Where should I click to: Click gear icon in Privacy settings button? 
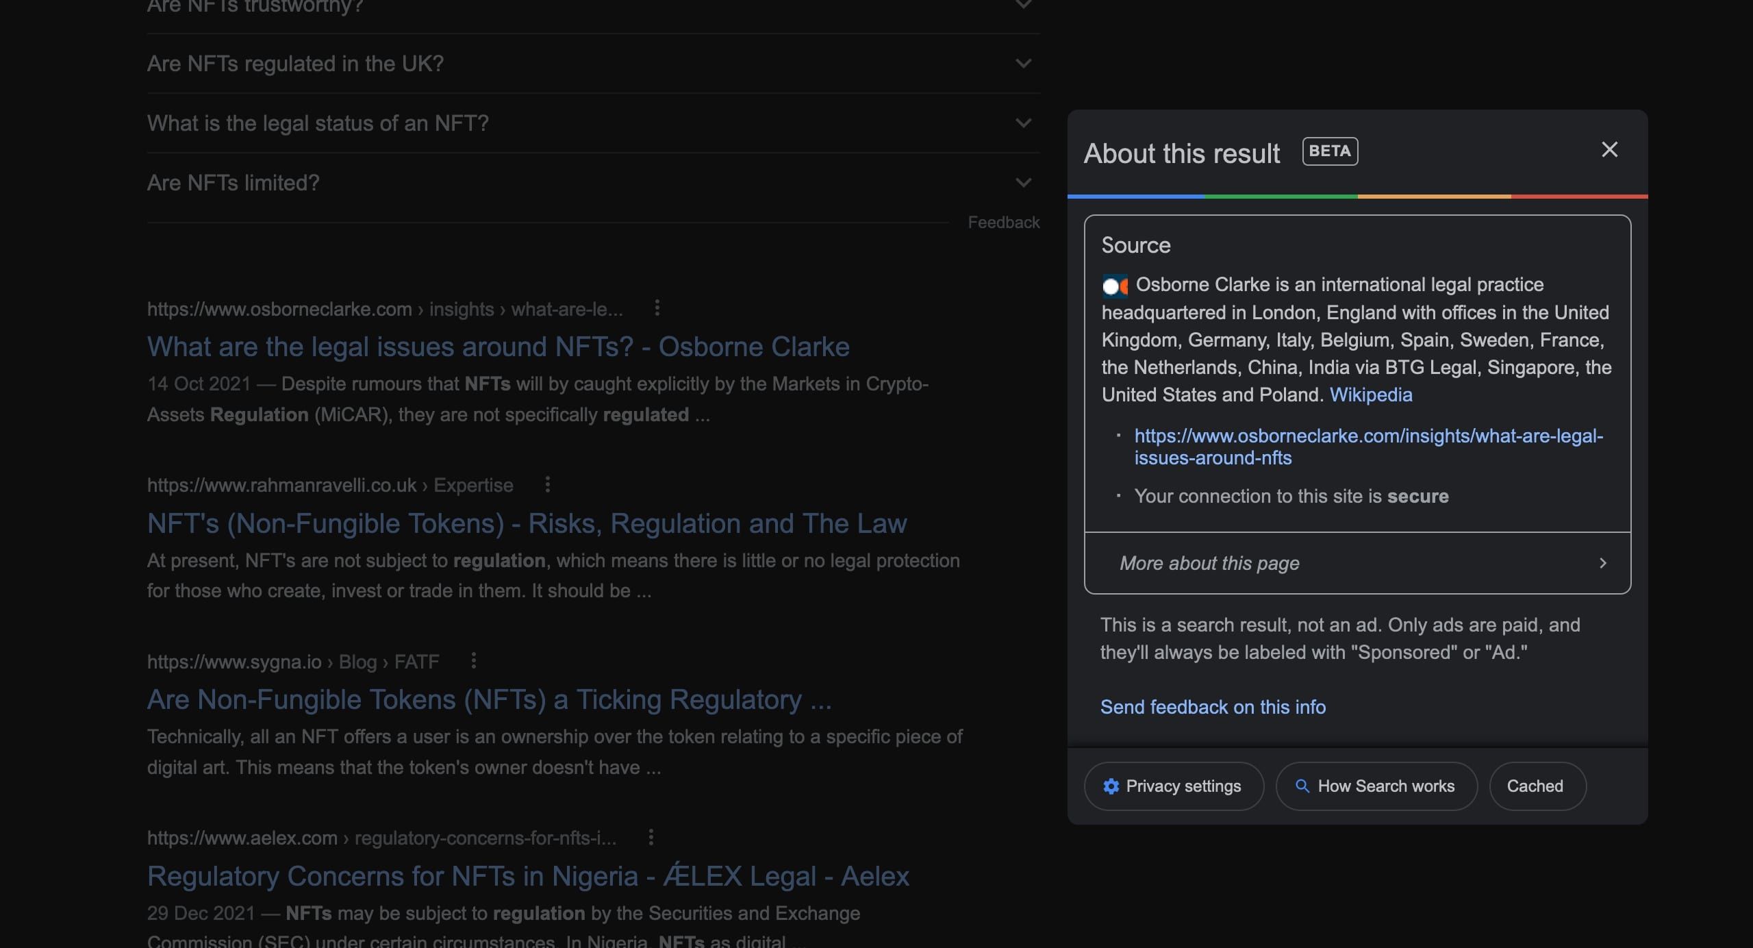click(1111, 786)
